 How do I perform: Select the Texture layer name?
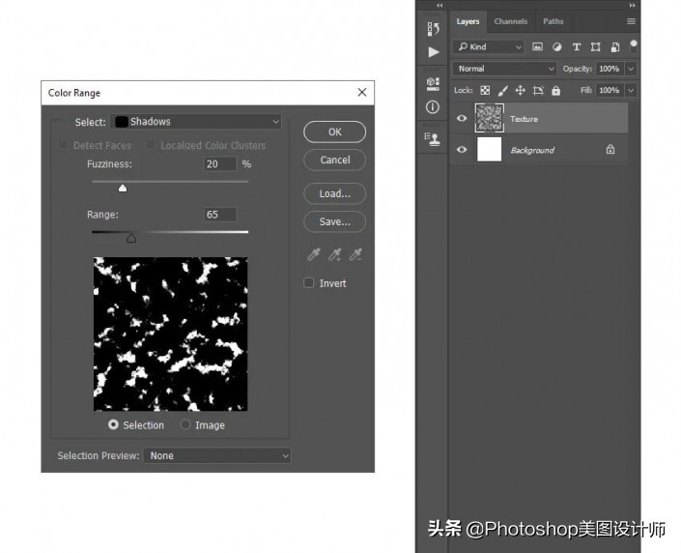pos(524,119)
